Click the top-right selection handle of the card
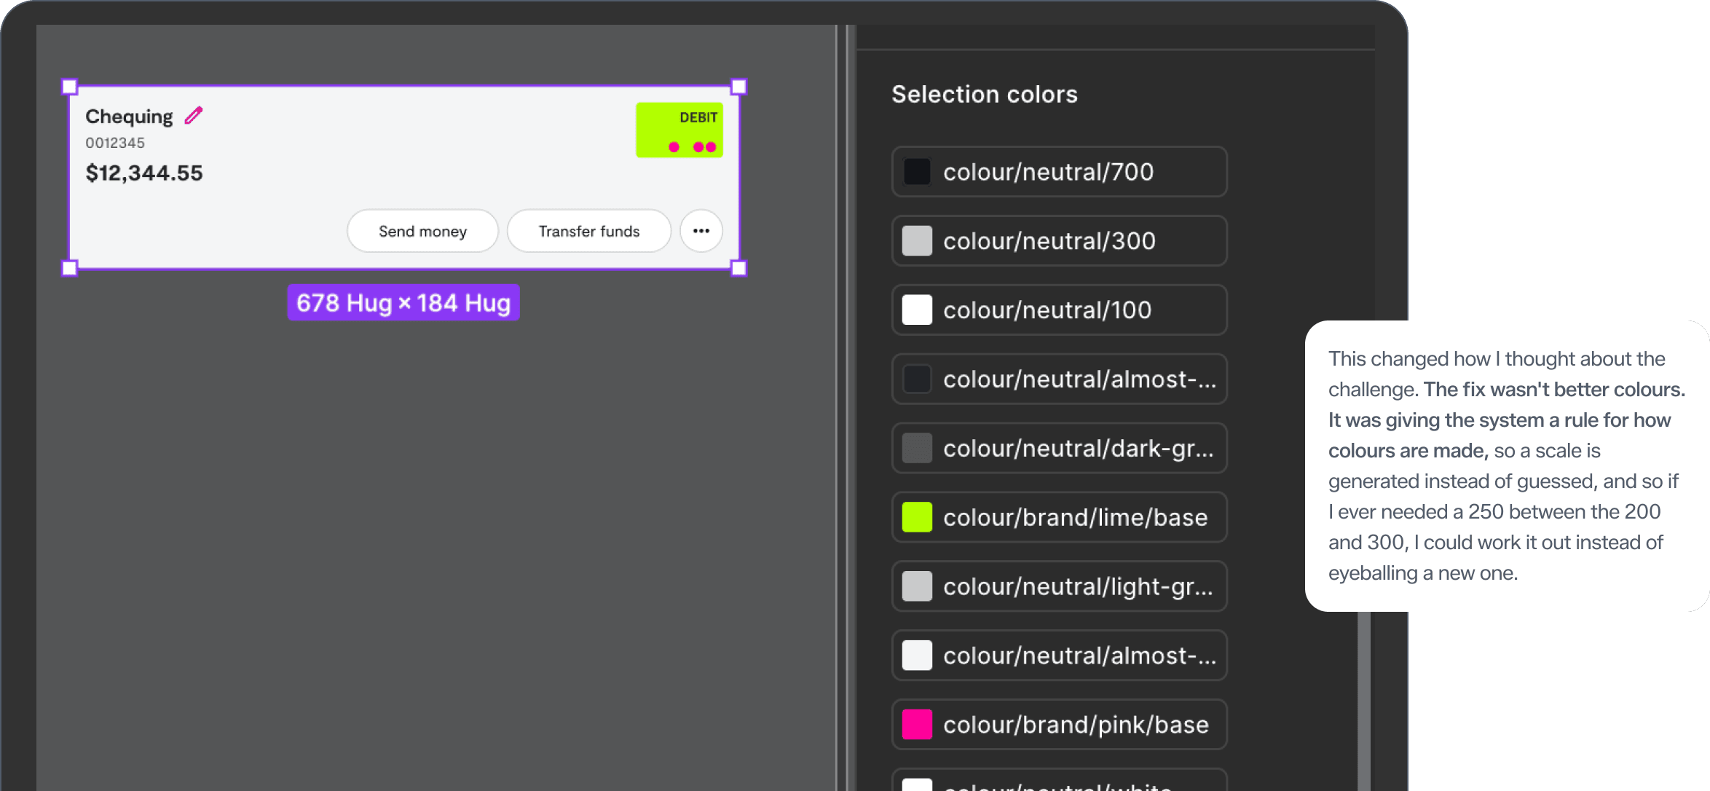The image size is (1710, 791). 738,87
